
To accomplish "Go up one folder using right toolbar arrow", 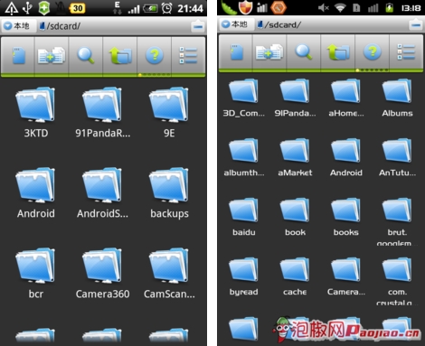I will click(x=338, y=52).
